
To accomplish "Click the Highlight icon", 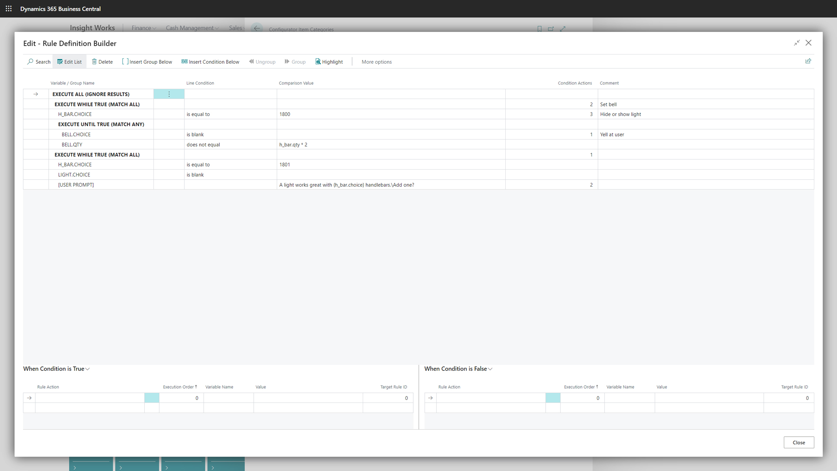I will pyautogui.click(x=318, y=61).
